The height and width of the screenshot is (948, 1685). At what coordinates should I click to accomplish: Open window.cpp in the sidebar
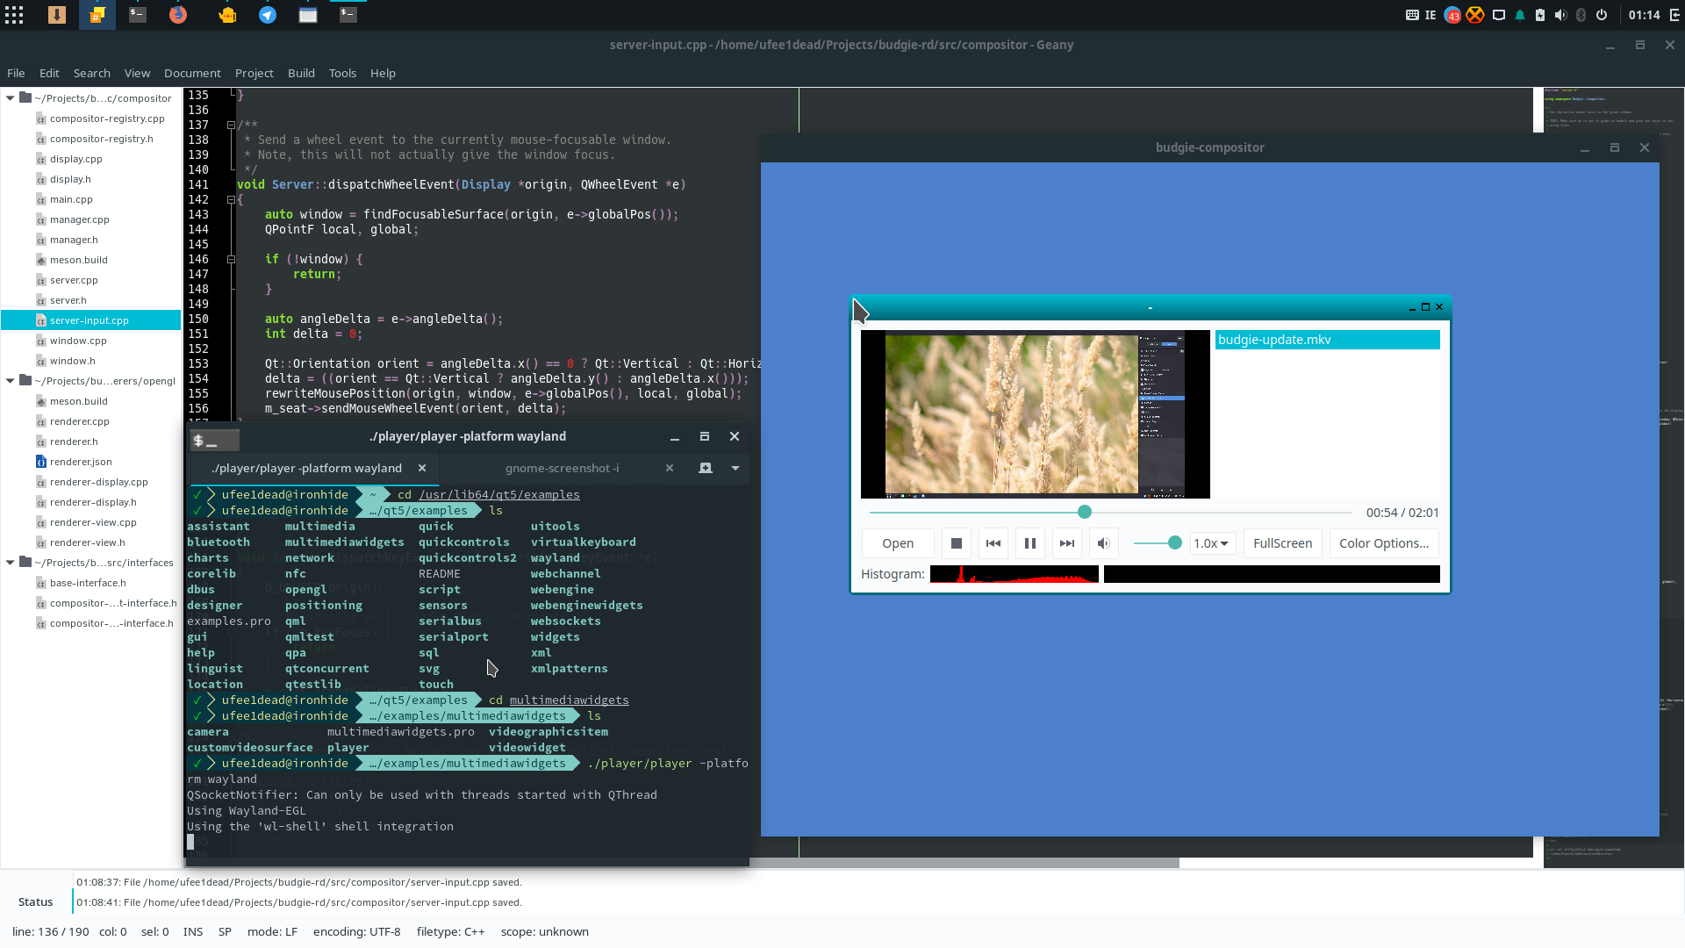coord(78,341)
